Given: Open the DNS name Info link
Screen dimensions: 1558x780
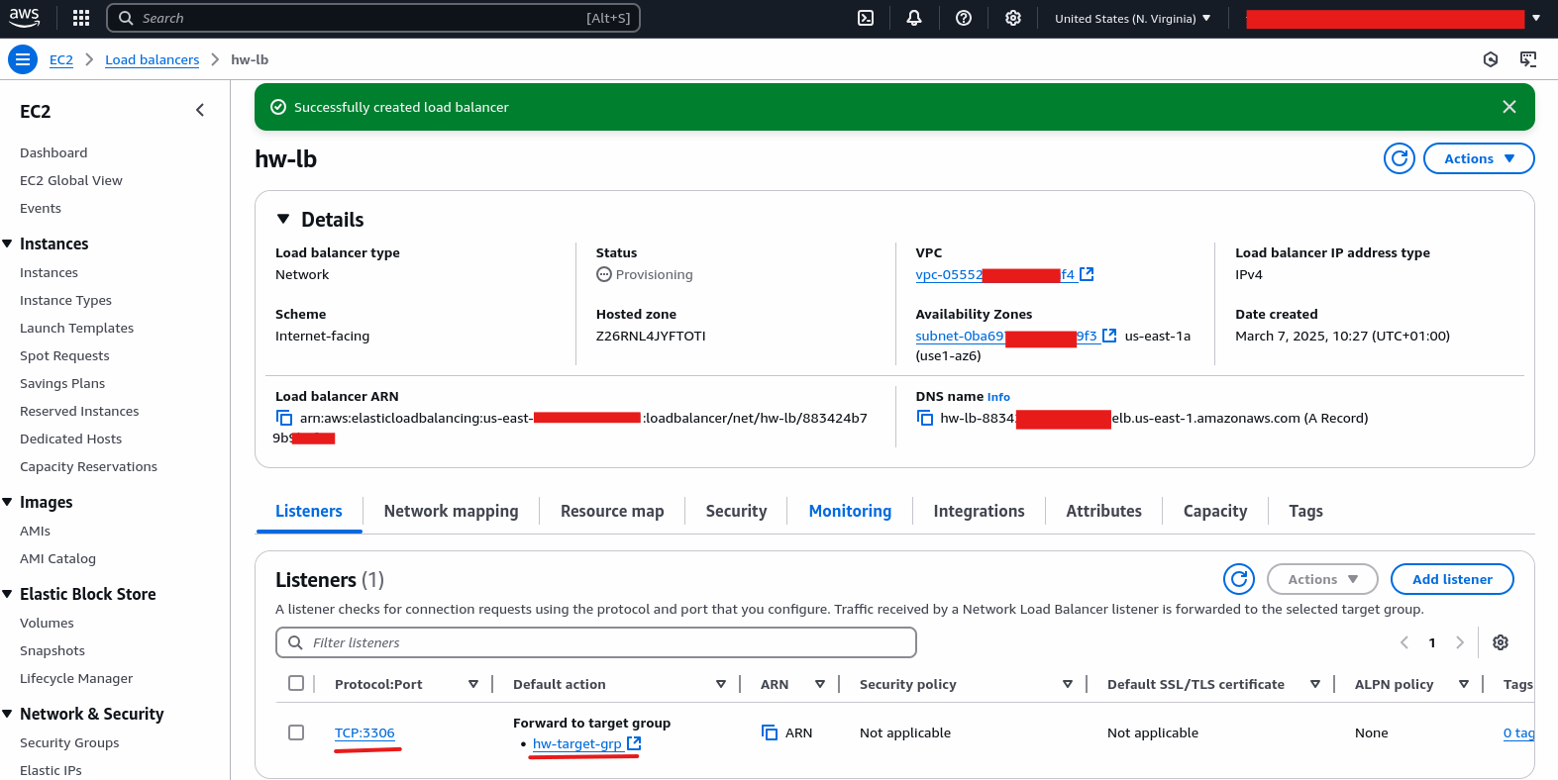Looking at the screenshot, I should pos(998,397).
